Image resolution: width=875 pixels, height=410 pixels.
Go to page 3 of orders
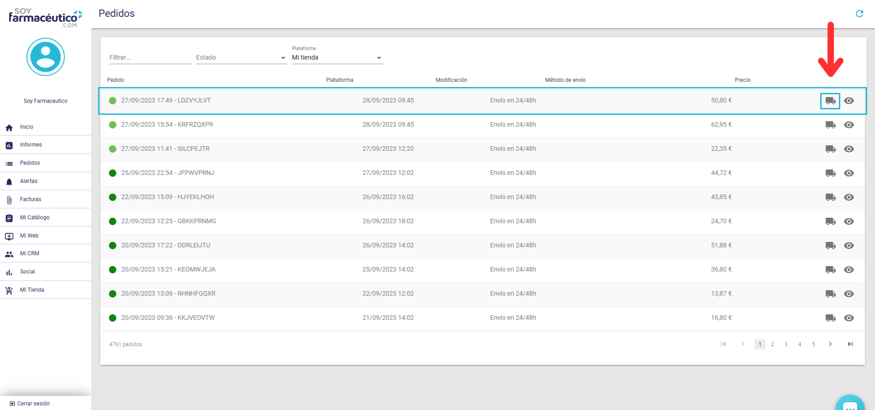tap(786, 344)
